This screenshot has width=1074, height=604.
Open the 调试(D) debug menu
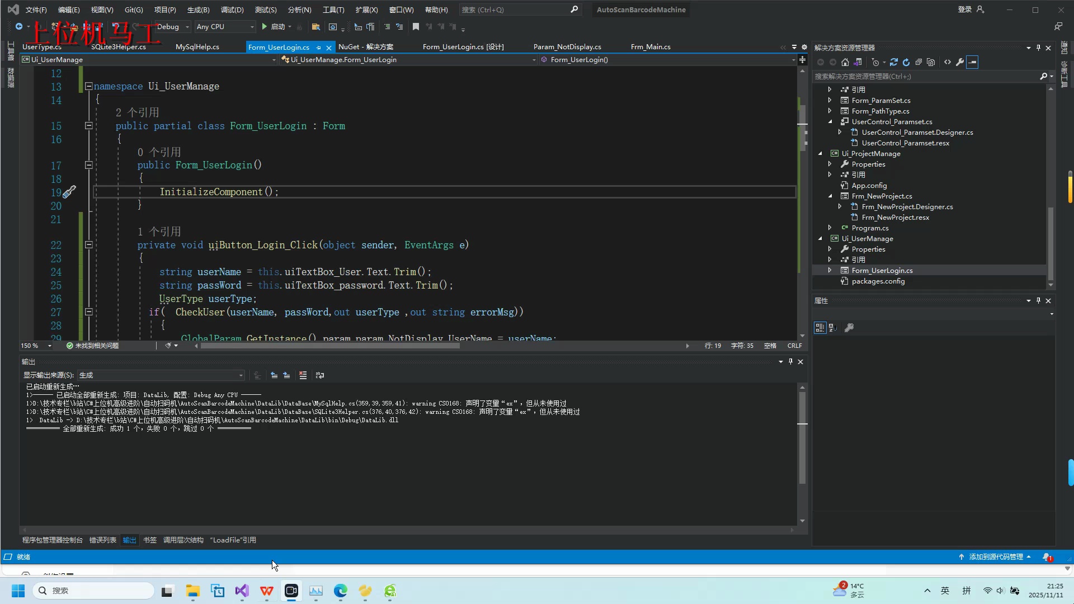click(x=232, y=10)
